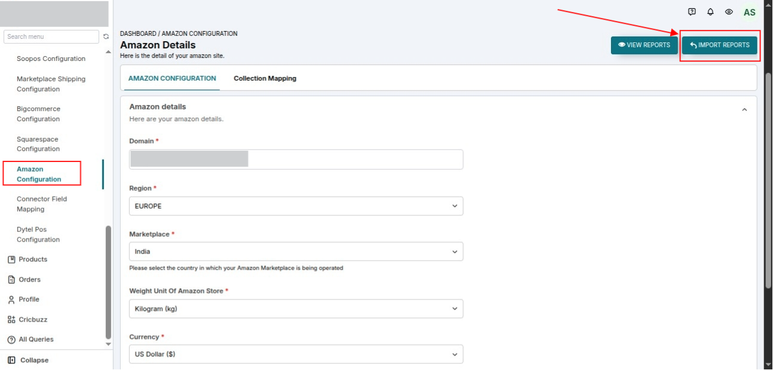The image size is (773, 370).
Task: Click the help question icon in header
Action: 692,12
